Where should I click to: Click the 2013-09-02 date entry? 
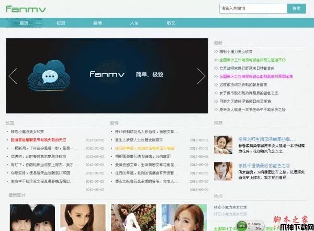tap(95, 140)
